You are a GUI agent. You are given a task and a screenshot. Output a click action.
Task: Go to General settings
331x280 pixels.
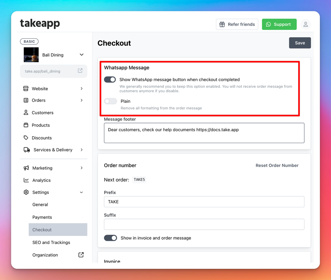(40, 205)
